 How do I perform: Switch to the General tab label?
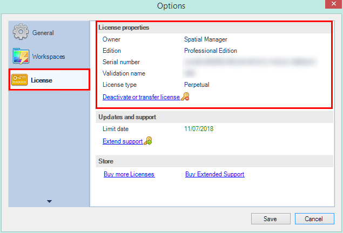pyautogui.click(x=43, y=33)
